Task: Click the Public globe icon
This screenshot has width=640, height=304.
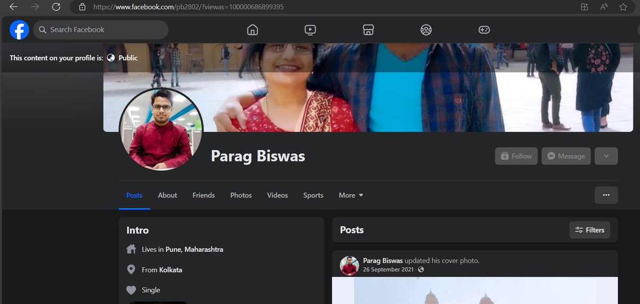Action: [x=111, y=57]
